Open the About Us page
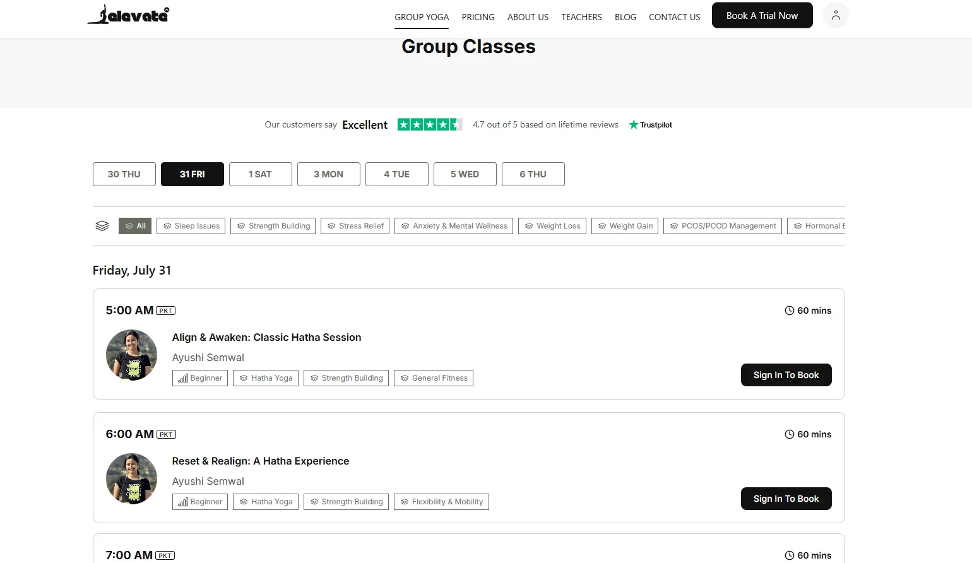Image resolution: width=972 pixels, height=563 pixels. point(528,17)
